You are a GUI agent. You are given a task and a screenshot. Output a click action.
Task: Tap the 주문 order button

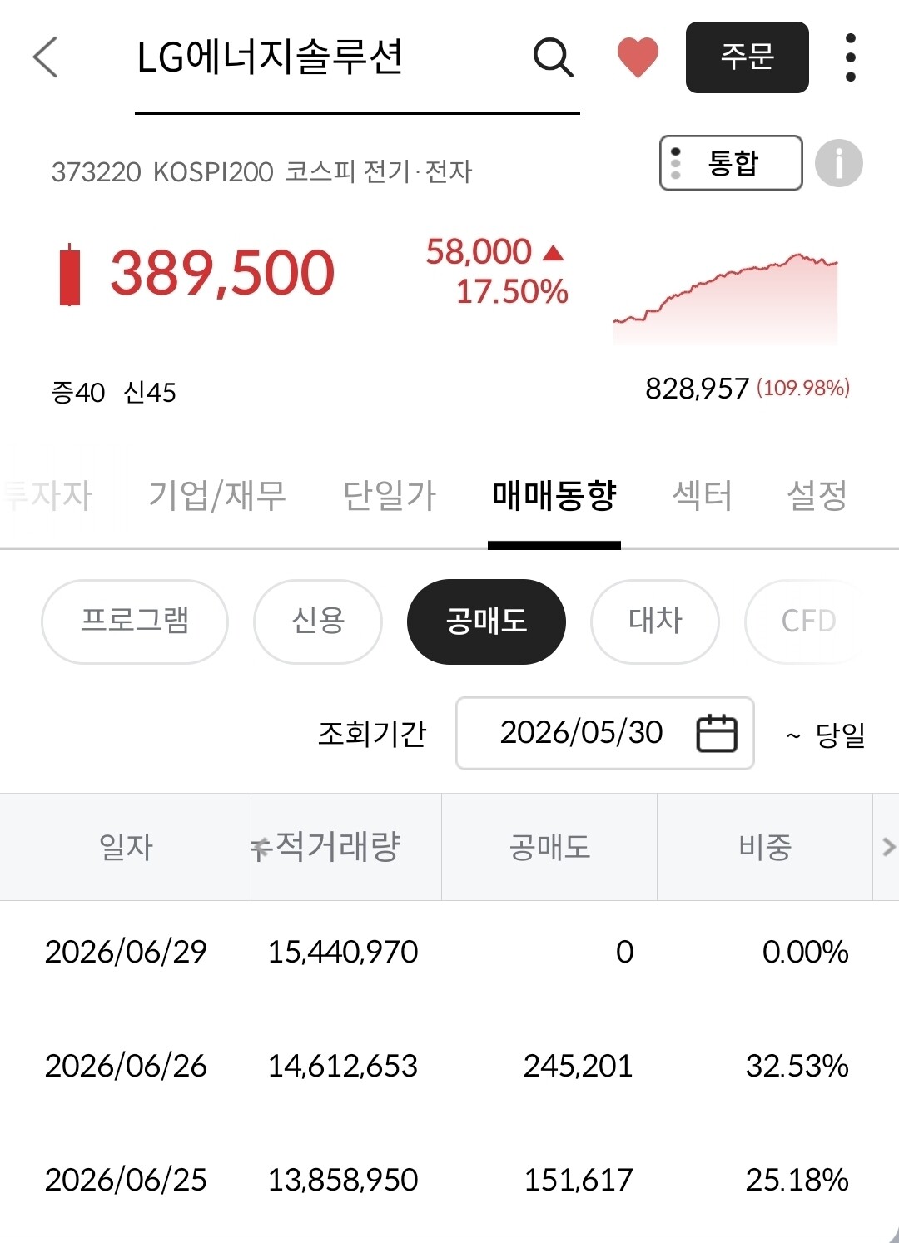pos(747,57)
